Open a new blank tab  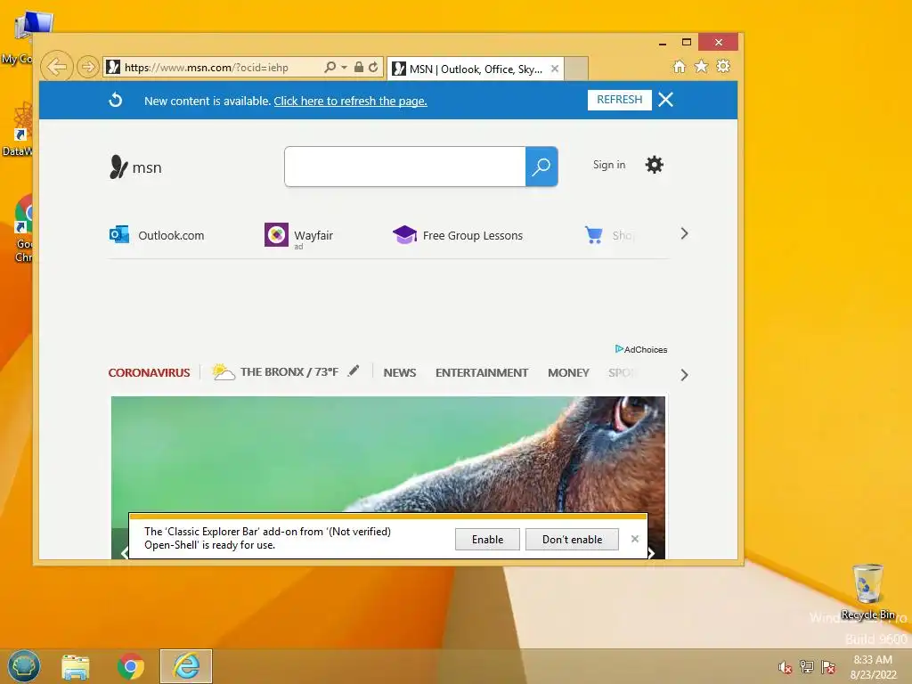coord(576,69)
